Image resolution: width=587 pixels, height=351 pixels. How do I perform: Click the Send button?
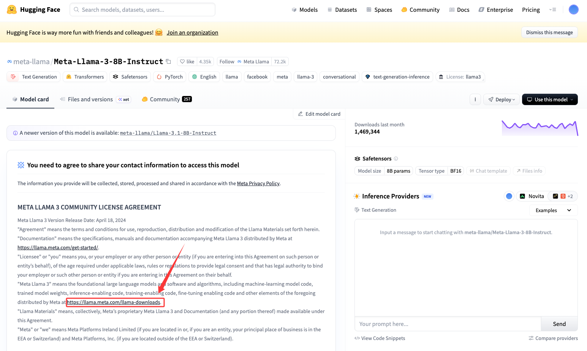[x=559, y=324]
